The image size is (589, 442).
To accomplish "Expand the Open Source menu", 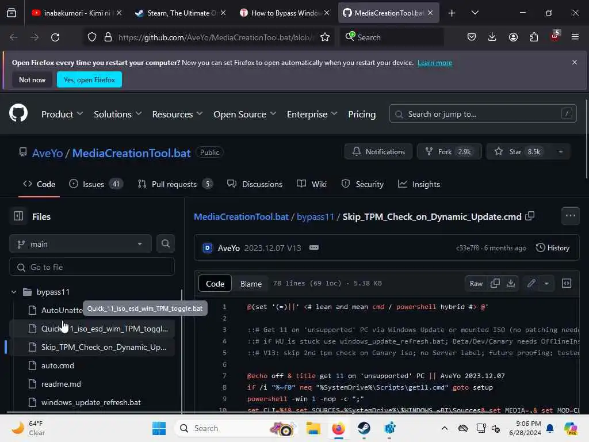I will tap(244, 114).
